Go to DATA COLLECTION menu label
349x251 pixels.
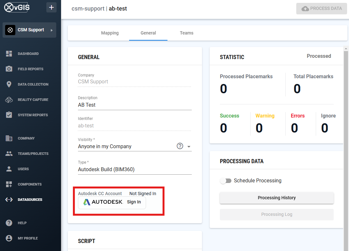(33, 85)
